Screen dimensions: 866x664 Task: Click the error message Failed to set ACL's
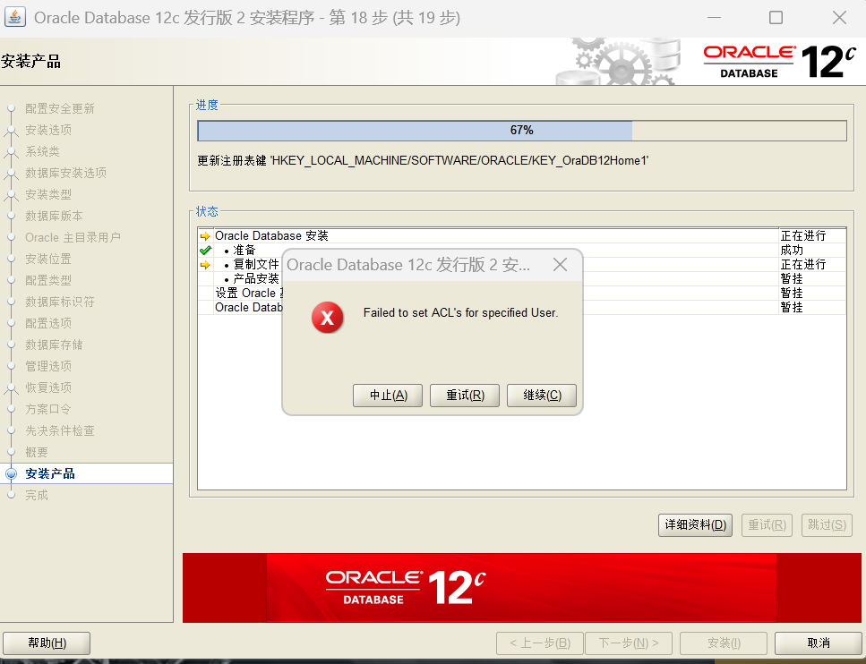tap(460, 313)
